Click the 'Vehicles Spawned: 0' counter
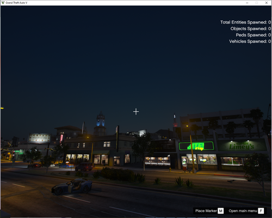272x218 pixels. point(250,41)
